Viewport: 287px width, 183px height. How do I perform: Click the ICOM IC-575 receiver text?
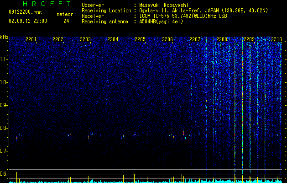183,16
